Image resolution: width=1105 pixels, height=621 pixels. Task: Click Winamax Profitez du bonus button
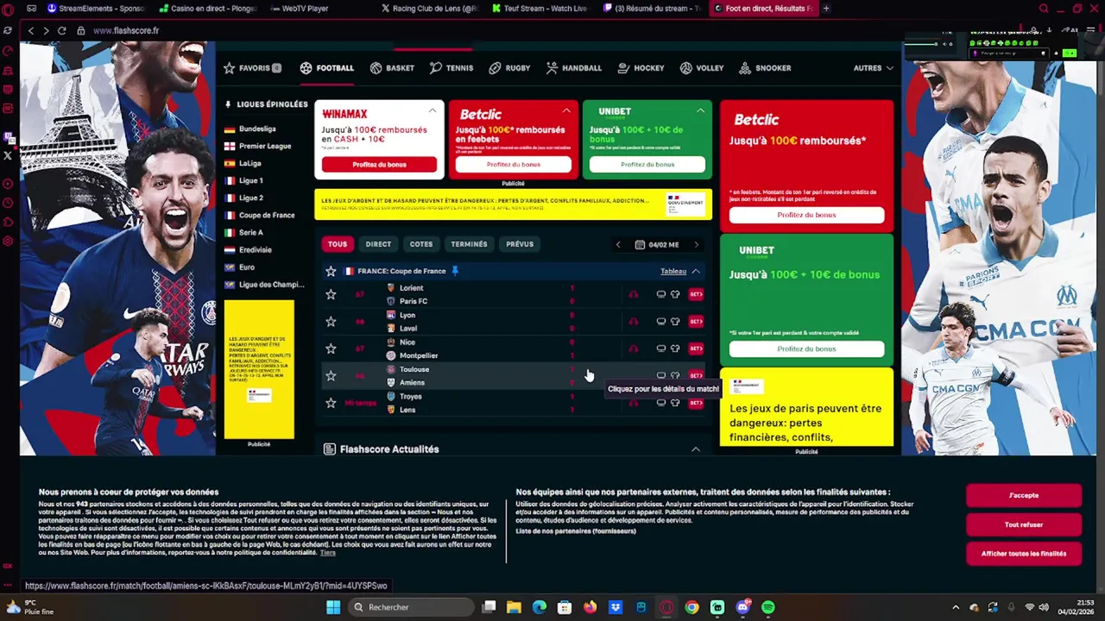click(x=379, y=164)
